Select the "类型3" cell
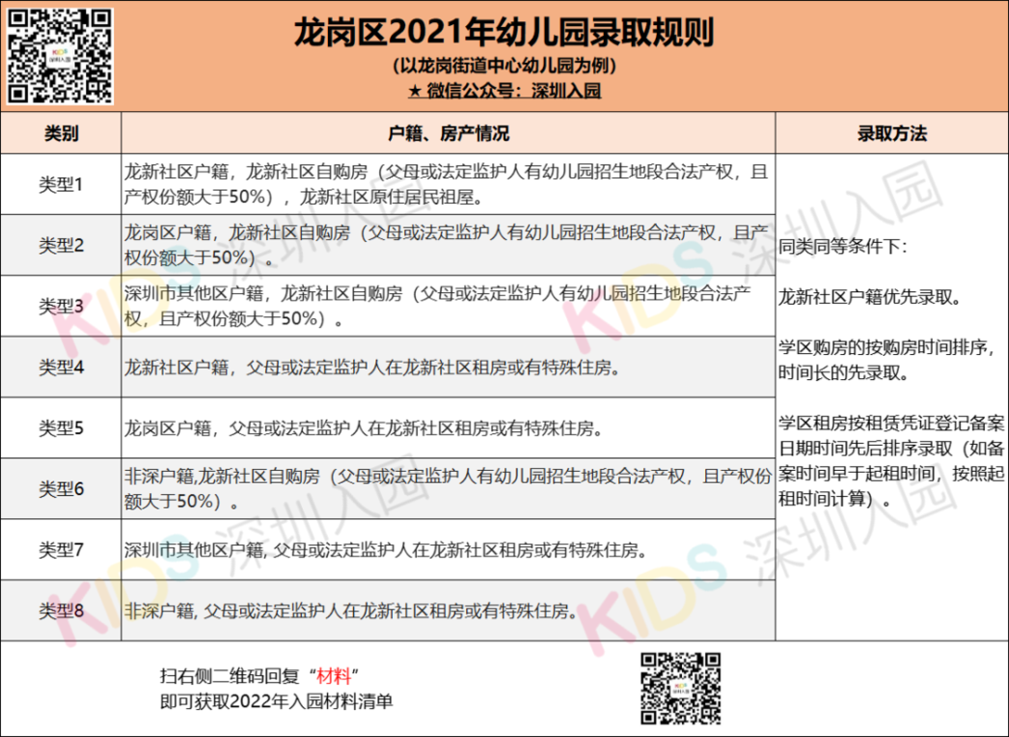 click(x=61, y=306)
